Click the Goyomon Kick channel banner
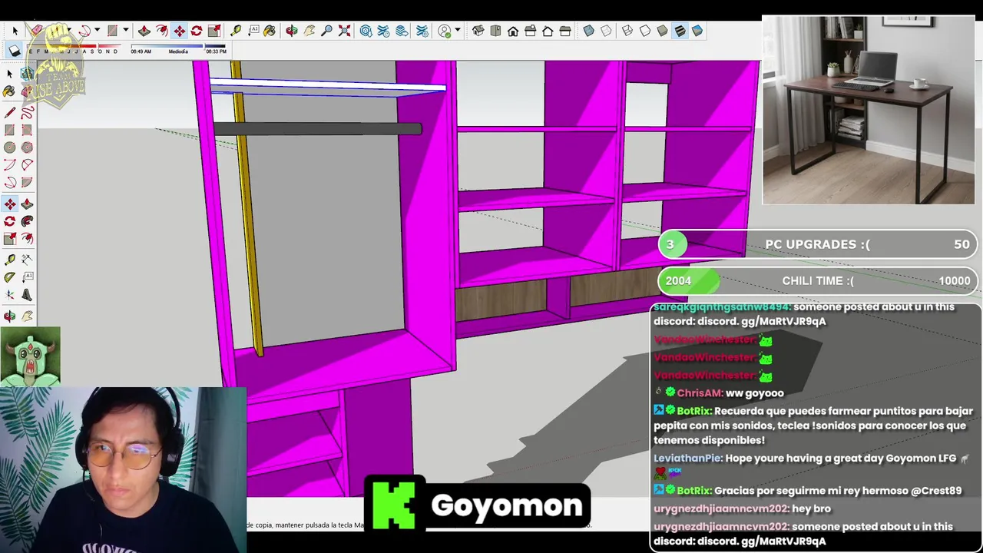This screenshot has width=983, height=553. (477, 504)
